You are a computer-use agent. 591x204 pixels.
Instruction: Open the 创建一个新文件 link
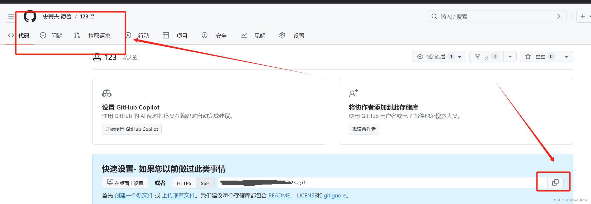134,196
